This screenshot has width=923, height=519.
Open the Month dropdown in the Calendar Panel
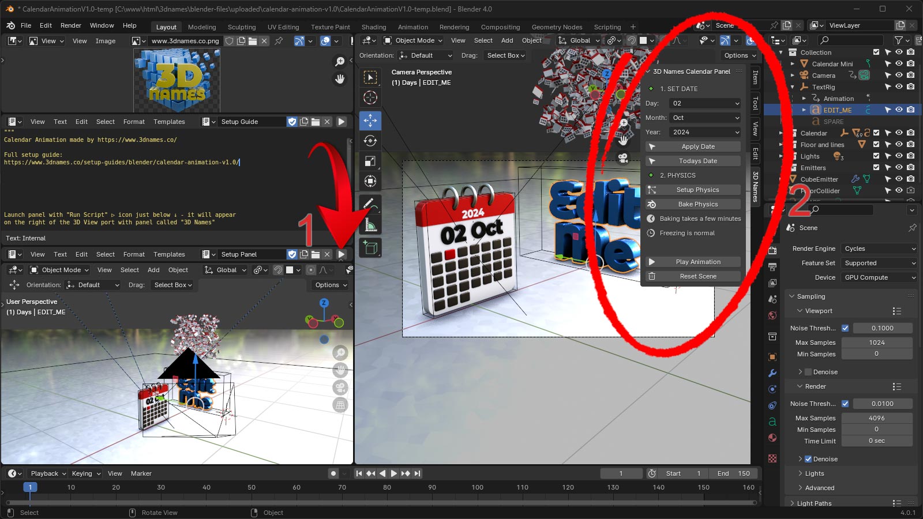click(704, 118)
